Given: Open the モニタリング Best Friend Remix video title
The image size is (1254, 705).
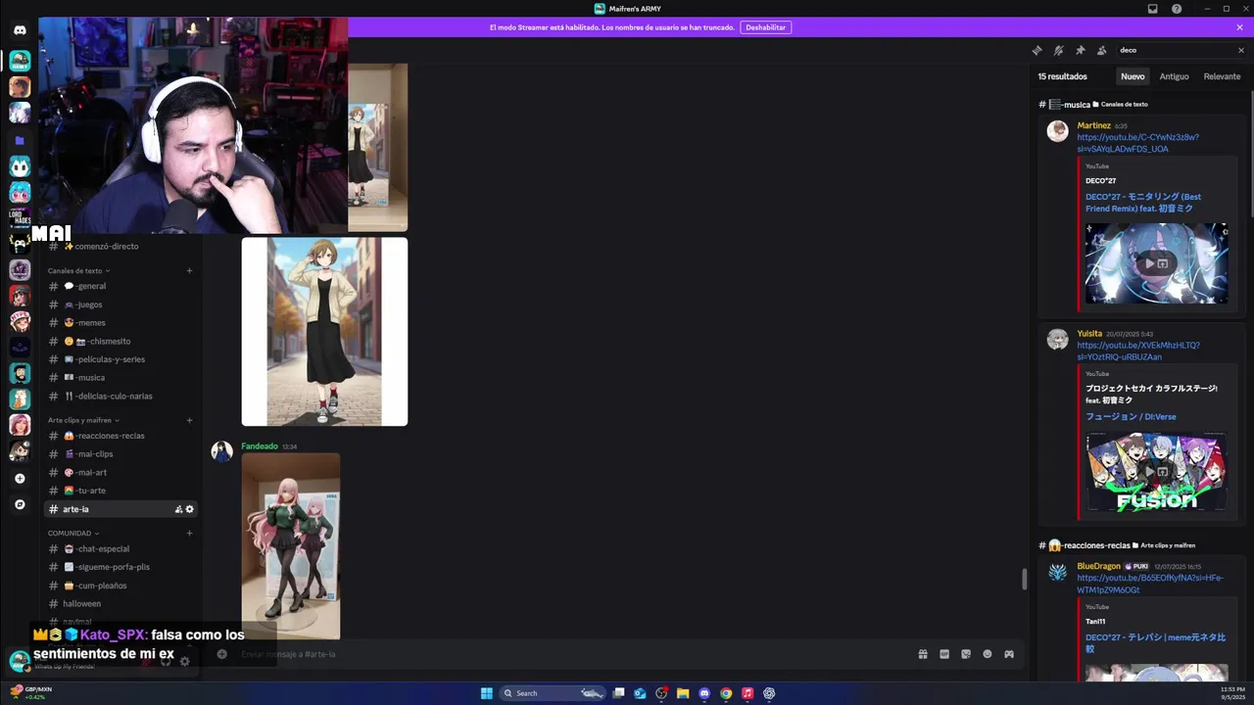Looking at the screenshot, I should click(1143, 203).
